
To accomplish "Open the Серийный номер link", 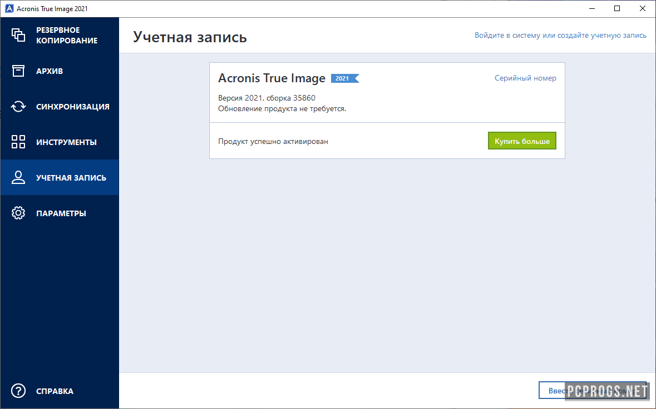I will [x=525, y=78].
